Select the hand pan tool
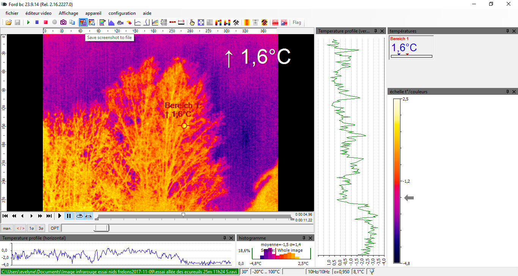 tap(192, 22)
